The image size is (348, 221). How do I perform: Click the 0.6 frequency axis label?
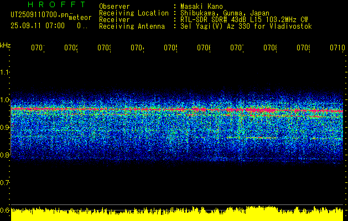click(x=4, y=210)
